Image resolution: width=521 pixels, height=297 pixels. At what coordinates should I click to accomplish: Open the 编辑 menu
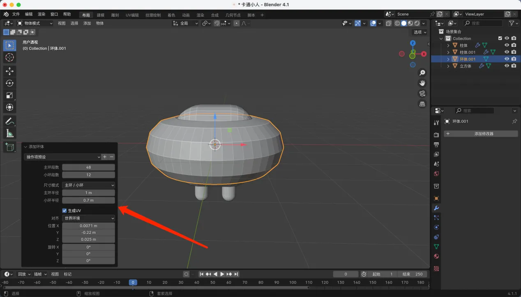29,14
